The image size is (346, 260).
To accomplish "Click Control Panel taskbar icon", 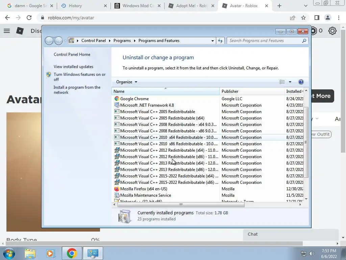I will (93, 253).
